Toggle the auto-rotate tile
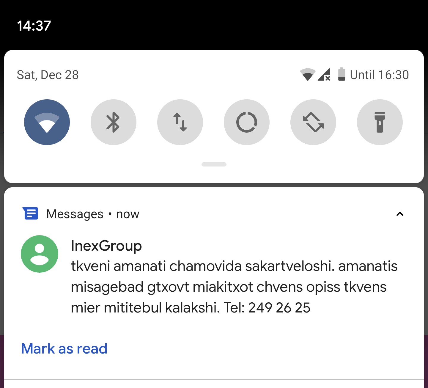The image size is (428, 388). 313,122
